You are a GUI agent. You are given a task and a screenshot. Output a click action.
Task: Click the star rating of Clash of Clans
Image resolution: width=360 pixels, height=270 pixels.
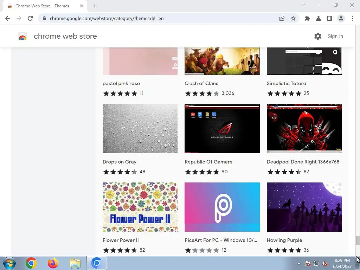202,94
